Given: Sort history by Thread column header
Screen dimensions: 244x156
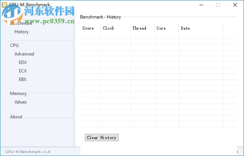Looking at the screenshot, I should click(142, 28).
